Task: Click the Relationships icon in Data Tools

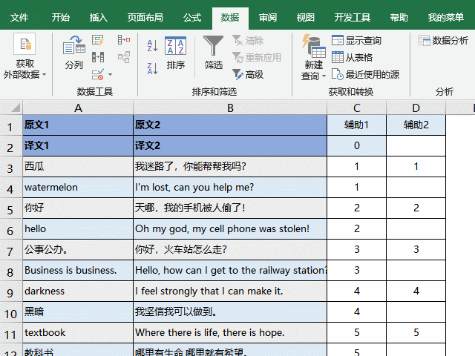Action: (x=124, y=57)
